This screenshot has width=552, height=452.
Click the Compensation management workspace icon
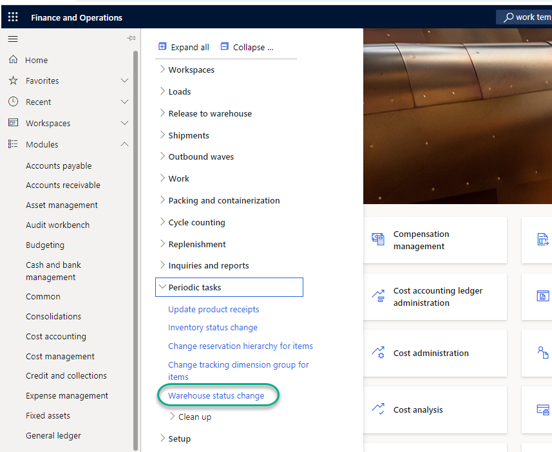coord(377,239)
